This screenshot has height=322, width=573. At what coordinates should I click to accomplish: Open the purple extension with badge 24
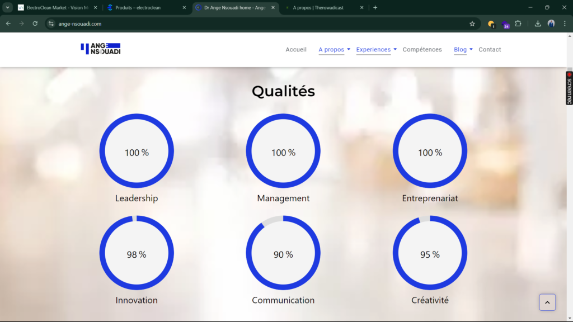pos(505,25)
